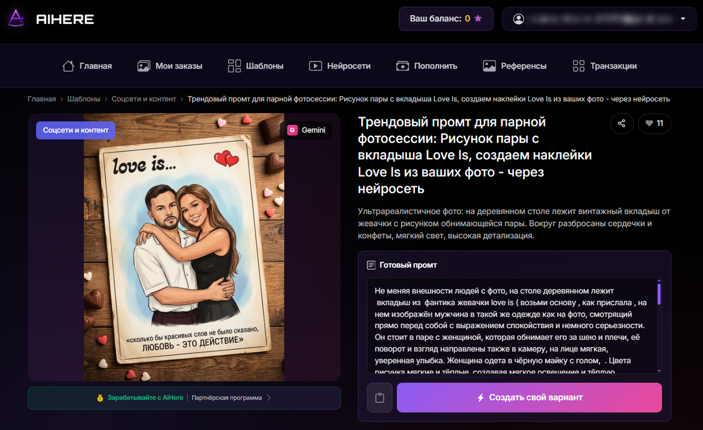
Task: Click the chevron after Партнёрская программа
Action: click(269, 398)
